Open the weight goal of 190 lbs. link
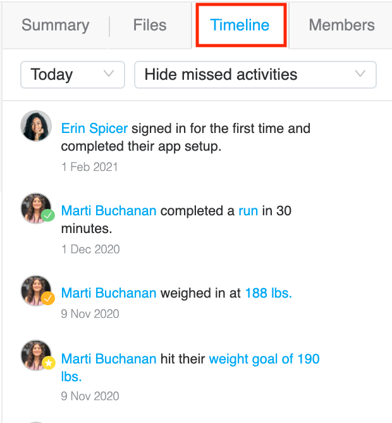The image size is (392, 423). click(190, 367)
